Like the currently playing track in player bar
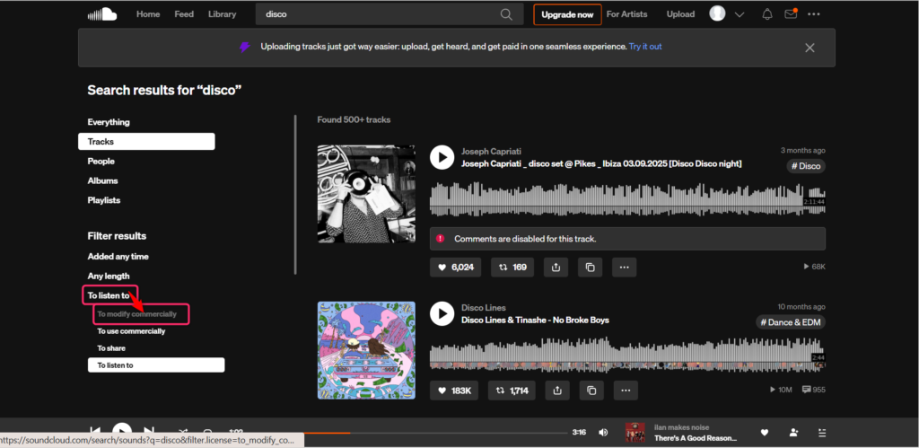 click(765, 433)
